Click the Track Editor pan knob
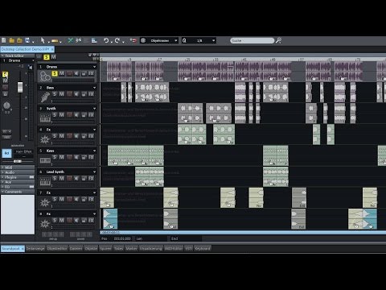 (x=6, y=106)
